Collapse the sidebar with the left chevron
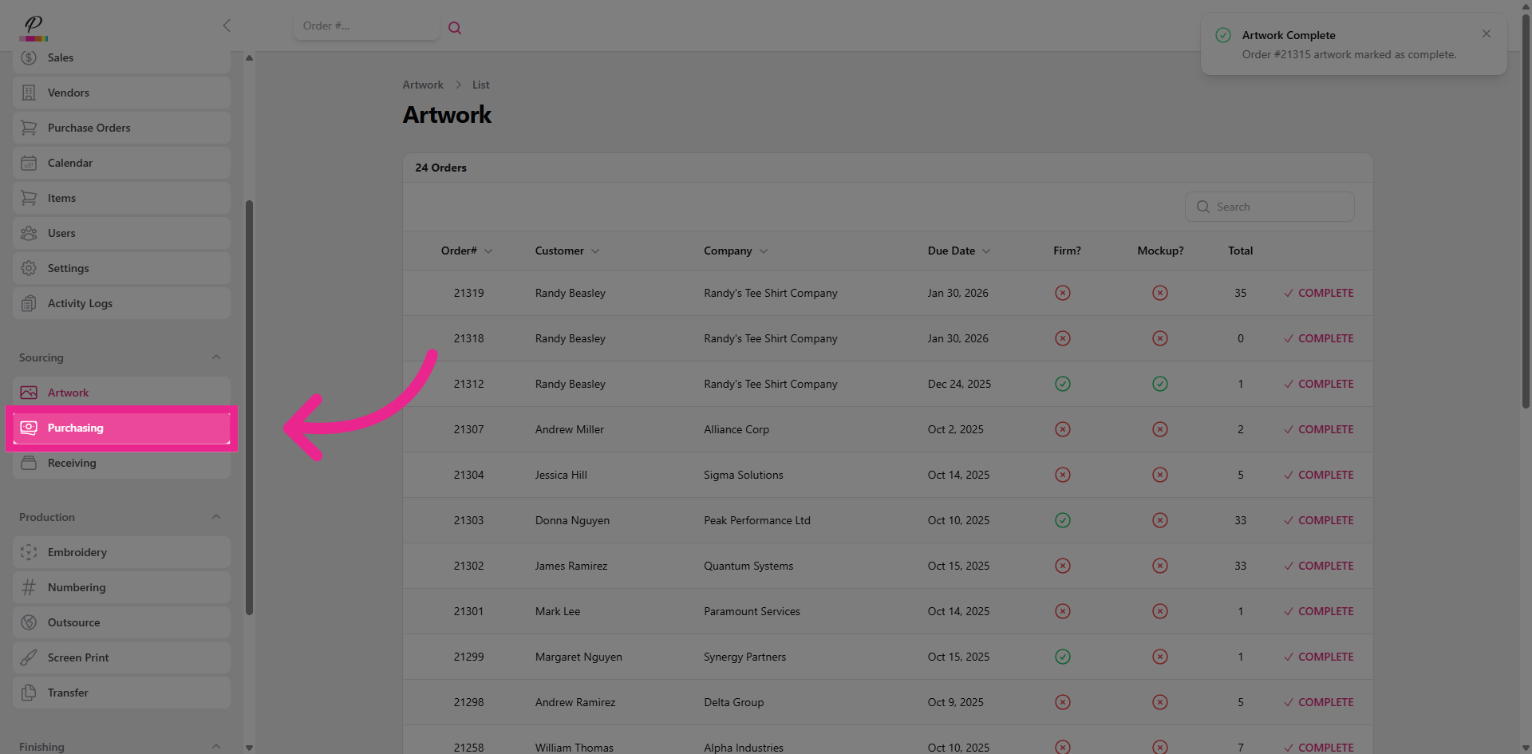 tap(227, 26)
